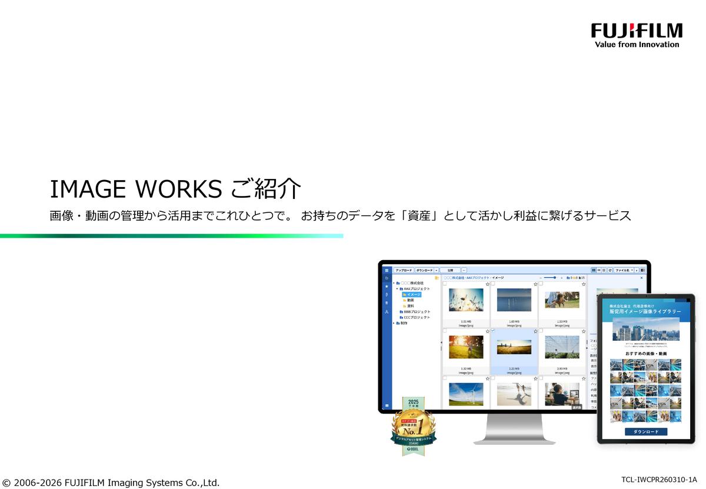Open the BBBプロジェクト folder
706x489 pixels.
pos(417,312)
